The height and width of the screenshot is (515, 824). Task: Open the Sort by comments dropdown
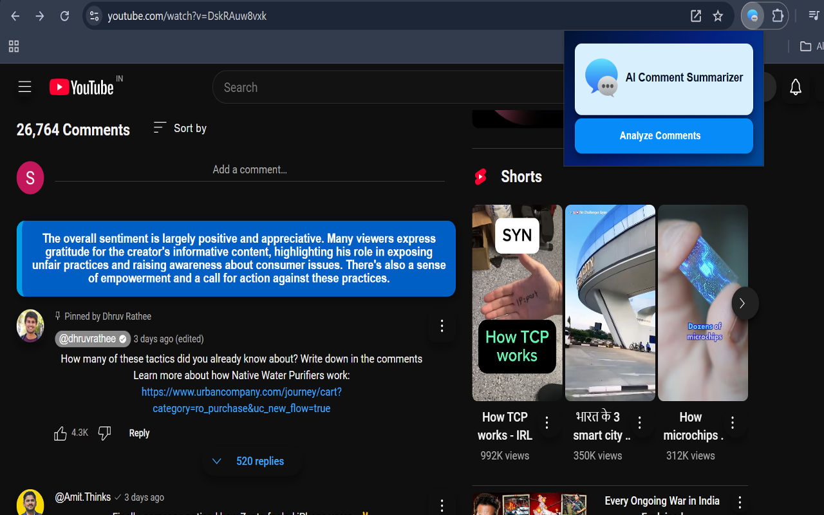pos(180,128)
